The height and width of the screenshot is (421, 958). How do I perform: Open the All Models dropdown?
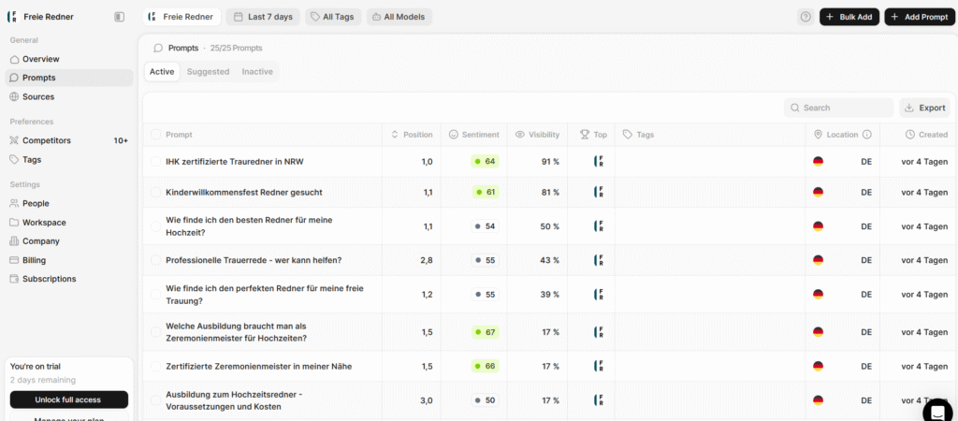pos(399,17)
